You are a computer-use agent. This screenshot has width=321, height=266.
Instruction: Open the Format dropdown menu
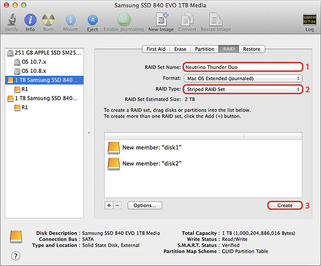pos(243,78)
